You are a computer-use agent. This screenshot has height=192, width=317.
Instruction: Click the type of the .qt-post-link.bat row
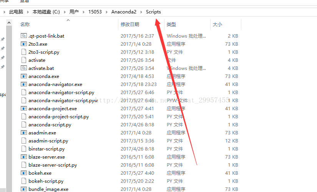[x=186, y=36]
